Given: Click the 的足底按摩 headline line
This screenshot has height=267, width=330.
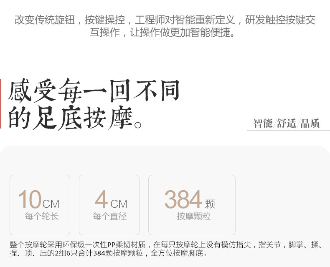Looking at the screenshot, I should (x=75, y=117).
